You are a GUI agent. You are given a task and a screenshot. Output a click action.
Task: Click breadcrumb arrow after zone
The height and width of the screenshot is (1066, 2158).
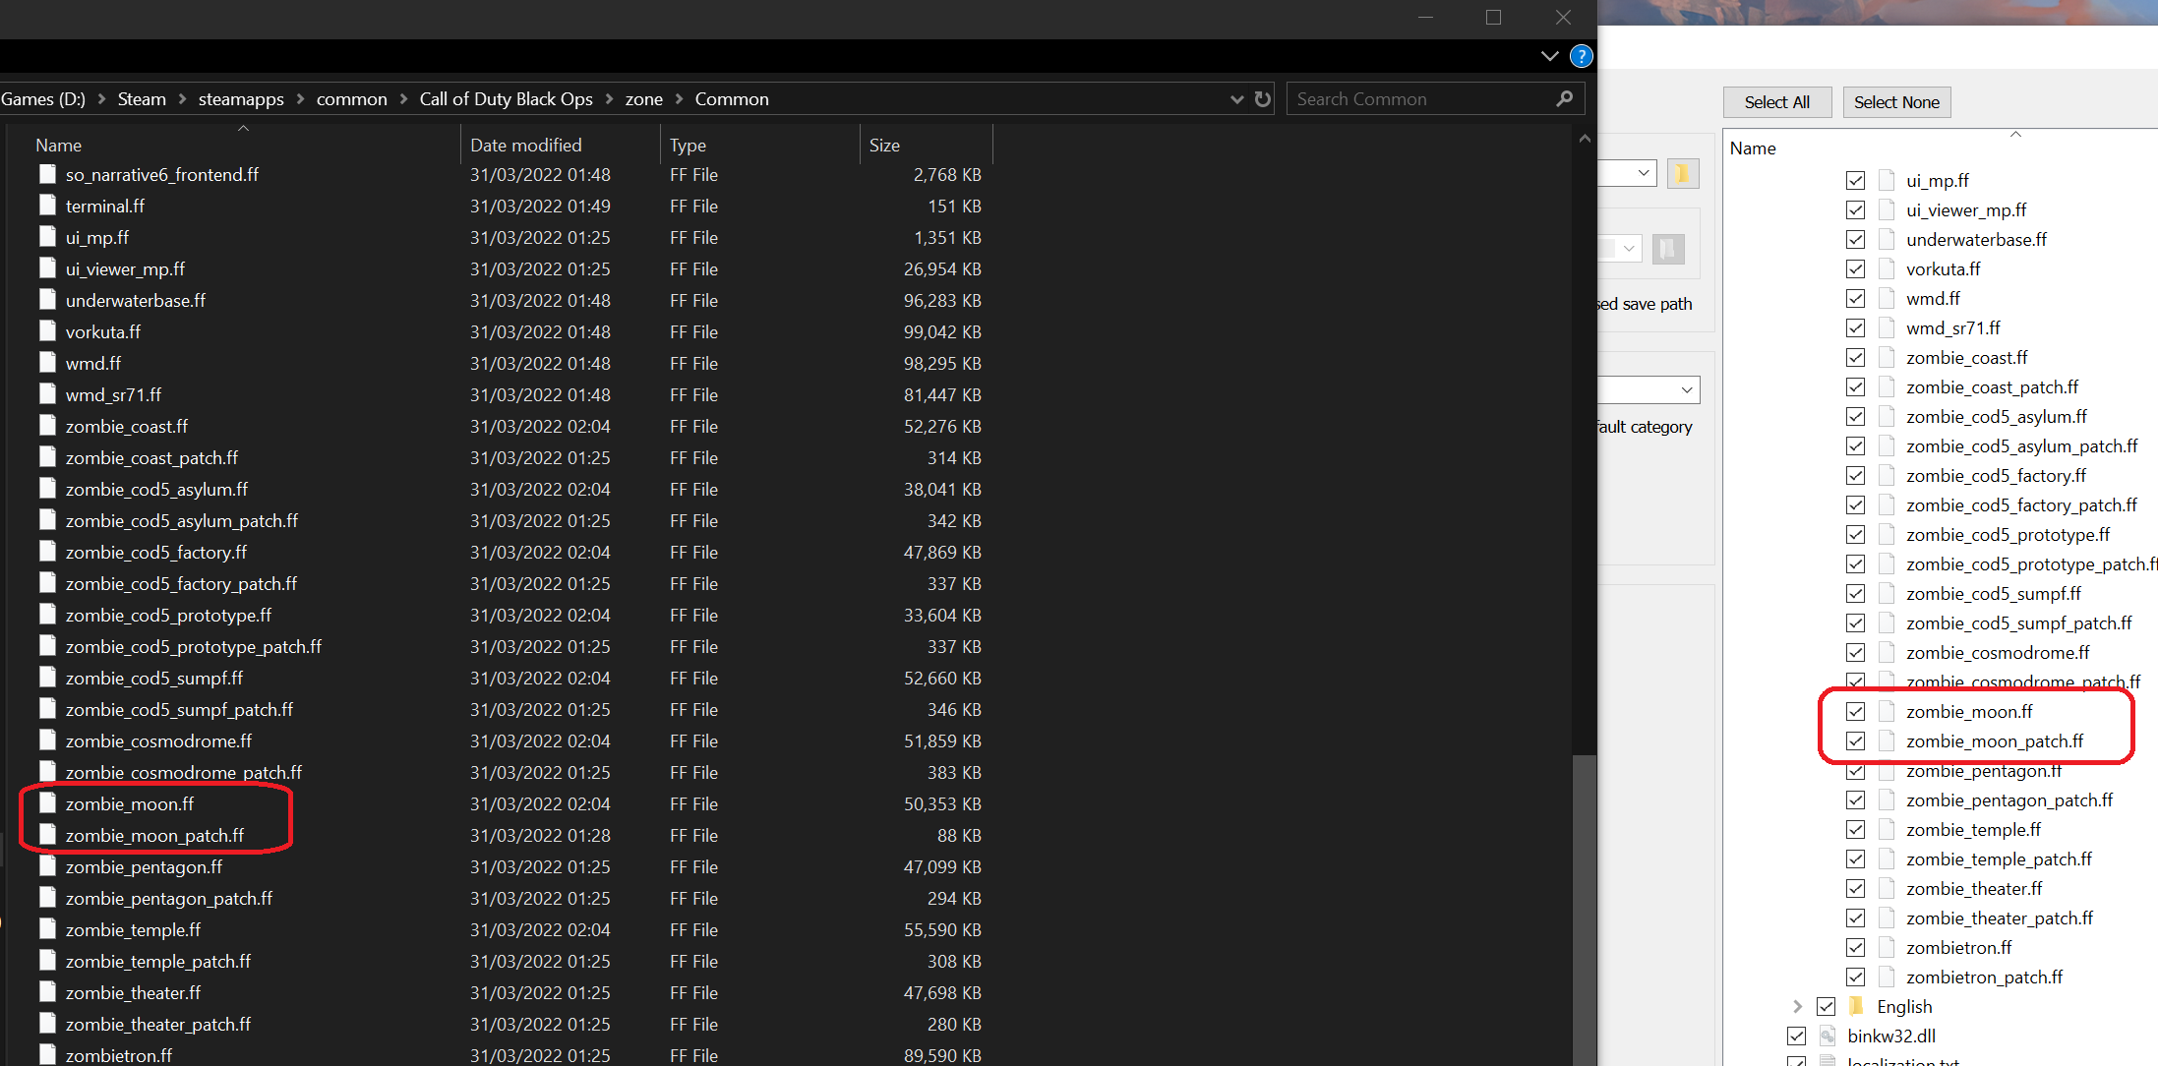(679, 99)
